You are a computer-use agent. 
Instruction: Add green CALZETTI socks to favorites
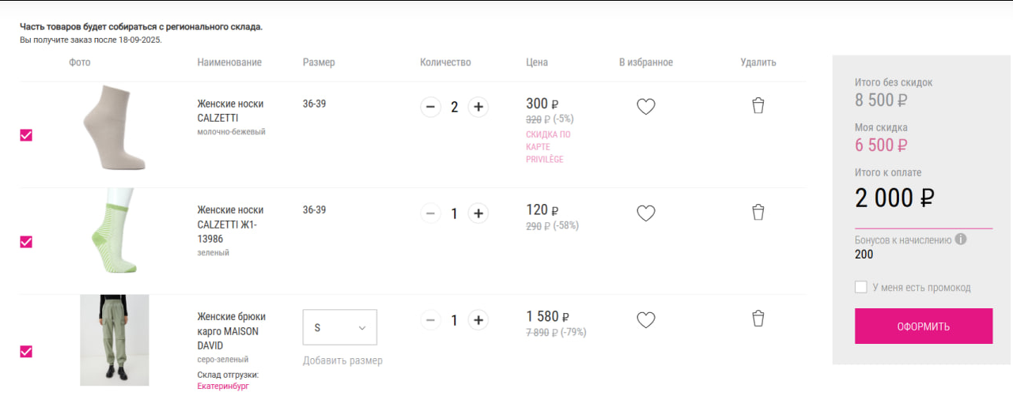646,213
